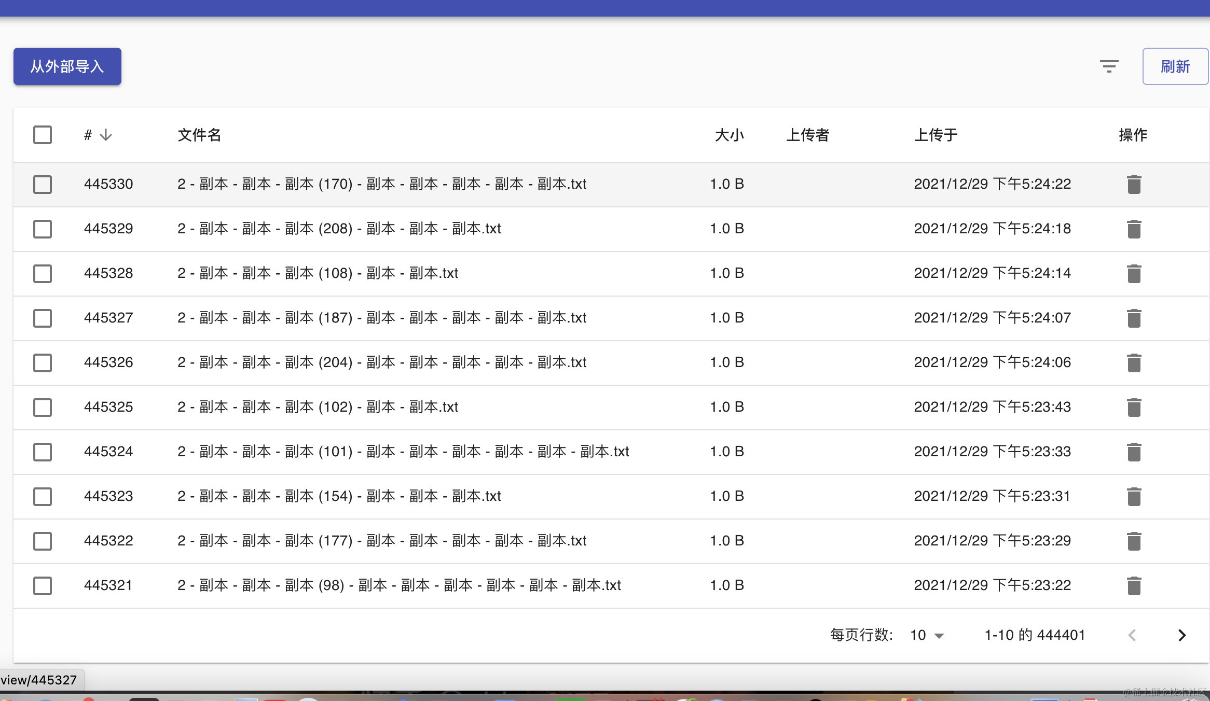Click upload time 下午5:23:43

pyautogui.click(x=1032, y=407)
